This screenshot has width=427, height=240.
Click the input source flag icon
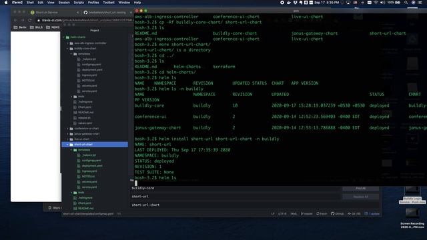(355, 3)
